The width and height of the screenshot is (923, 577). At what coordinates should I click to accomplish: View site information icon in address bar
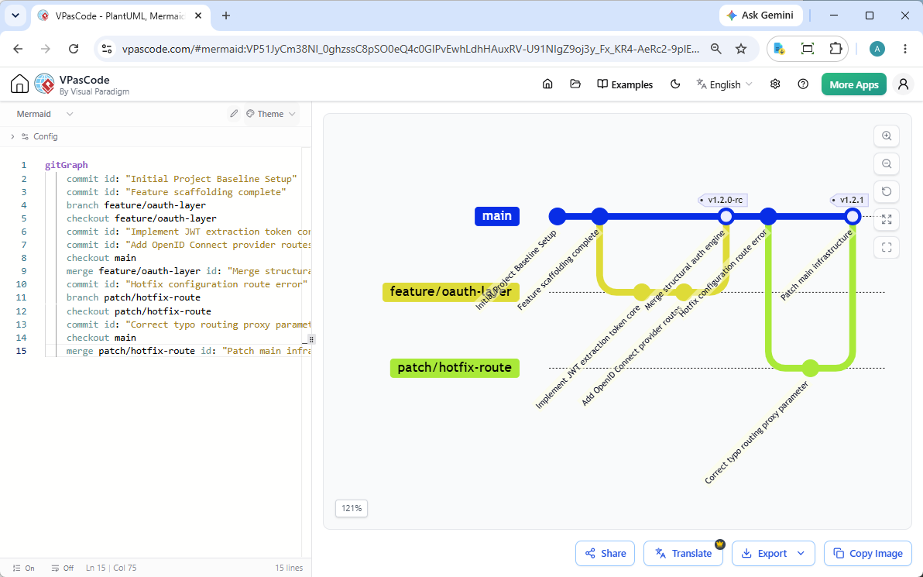pyautogui.click(x=107, y=49)
